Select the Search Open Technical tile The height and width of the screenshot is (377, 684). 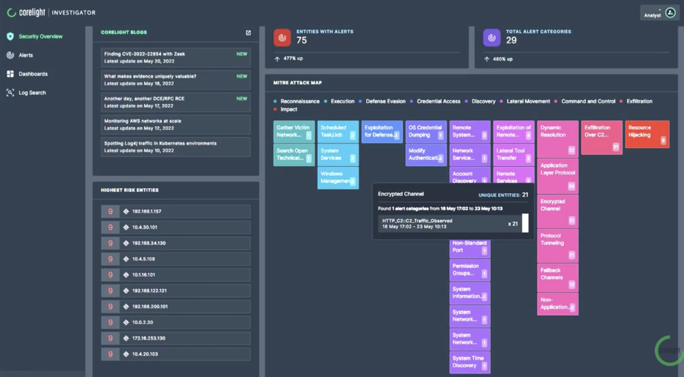tap(294, 155)
